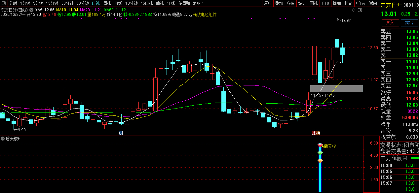
Task: Click the 卖一 price 13.02
Action: 412,55
